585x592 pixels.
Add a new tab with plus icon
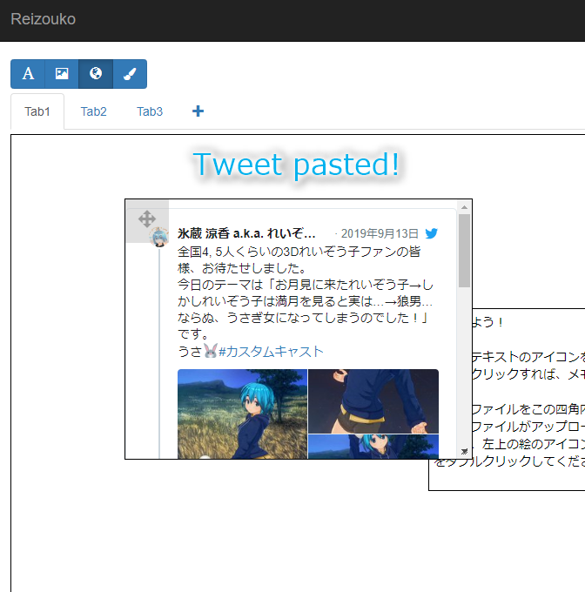(198, 111)
